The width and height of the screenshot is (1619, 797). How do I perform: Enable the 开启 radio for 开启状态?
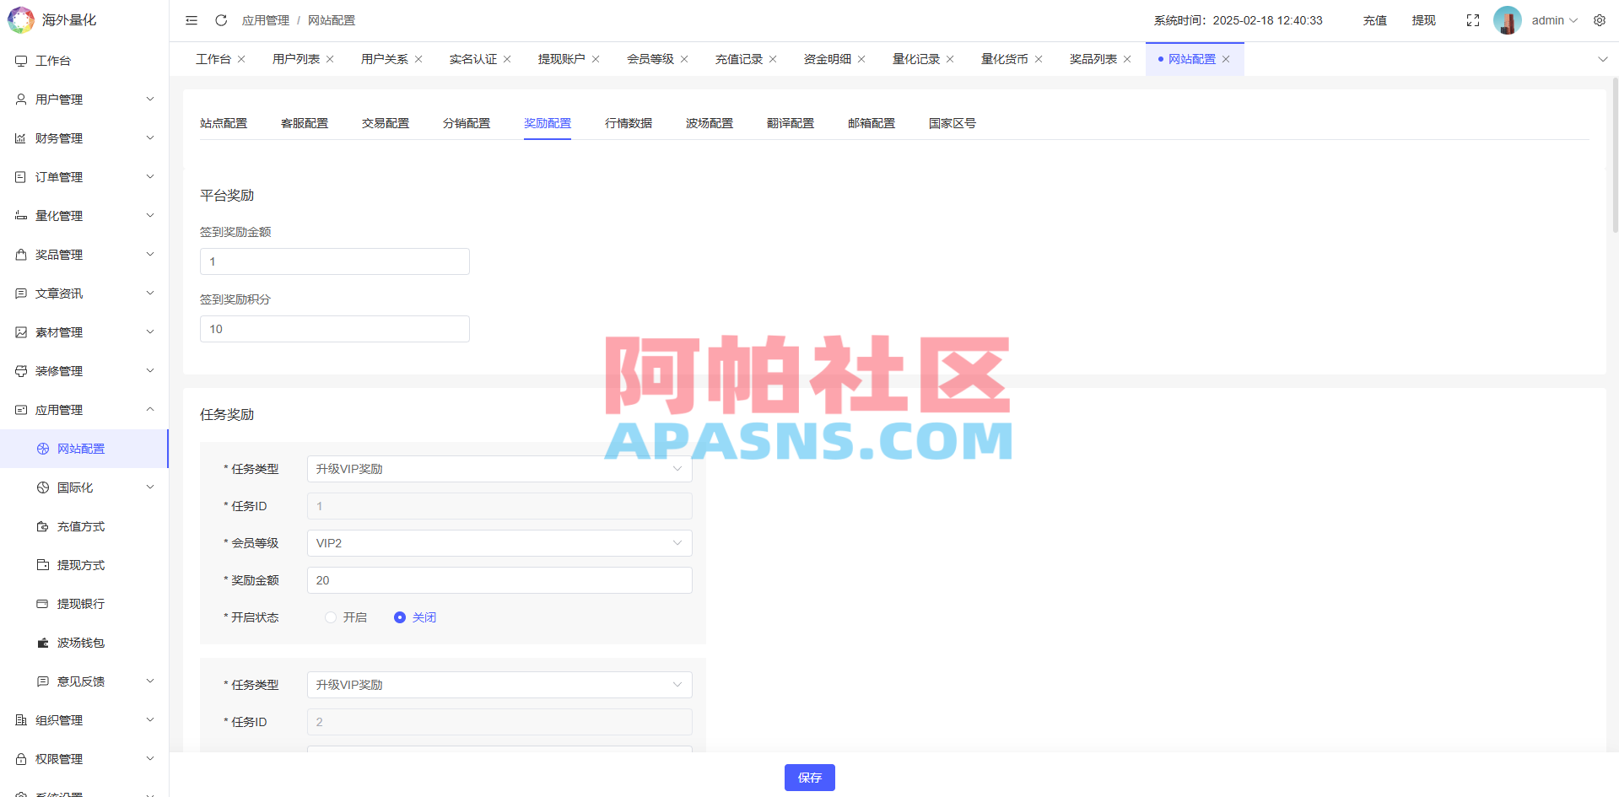330,617
